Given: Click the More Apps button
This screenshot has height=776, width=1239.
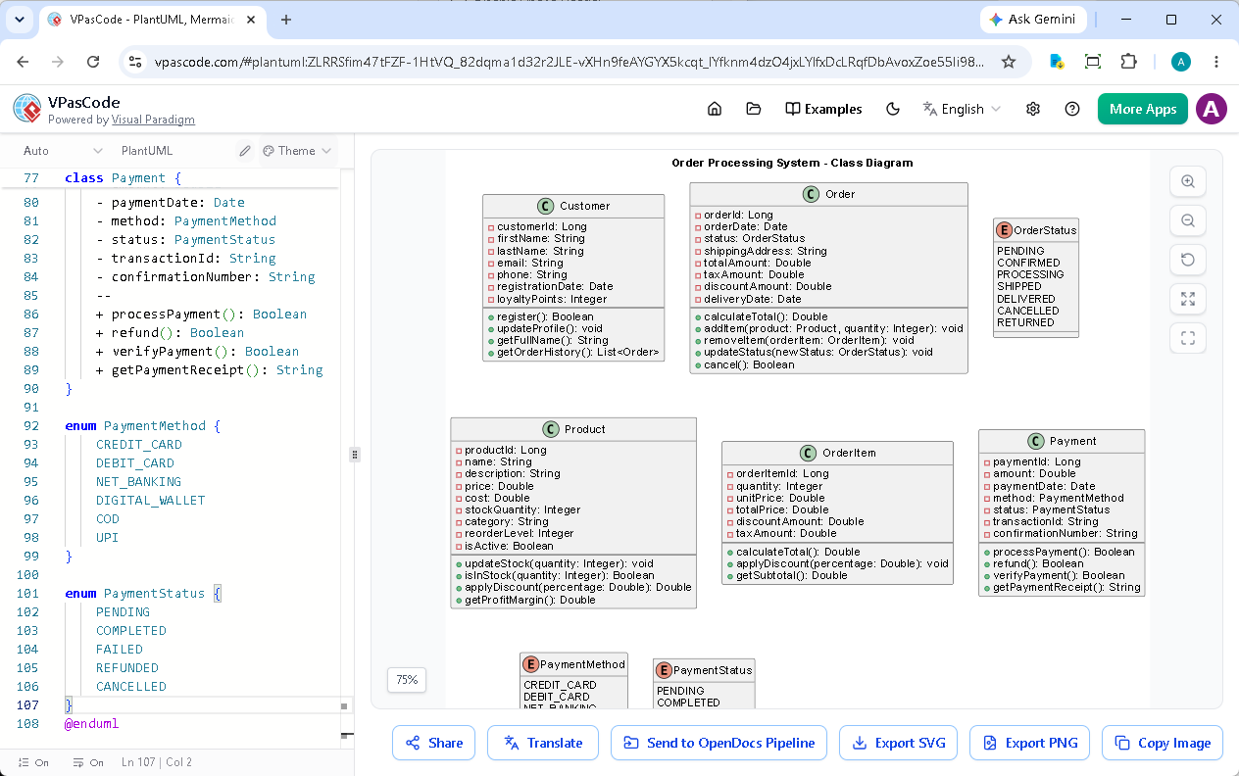Looking at the screenshot, I should (1143, 109).
